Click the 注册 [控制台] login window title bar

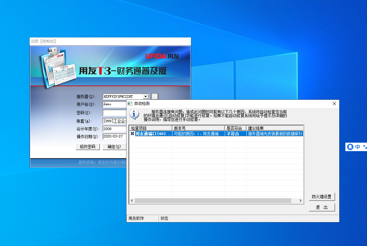(x=110, y=41)
